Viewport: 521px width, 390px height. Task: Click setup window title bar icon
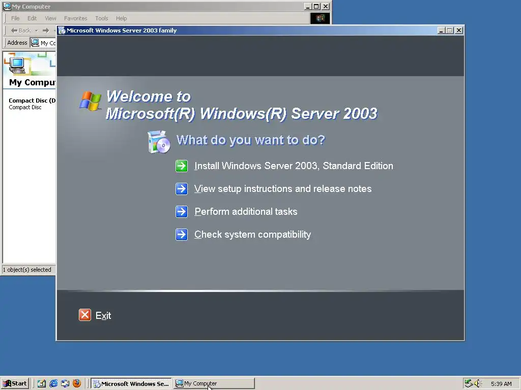(x=62, y=30)
